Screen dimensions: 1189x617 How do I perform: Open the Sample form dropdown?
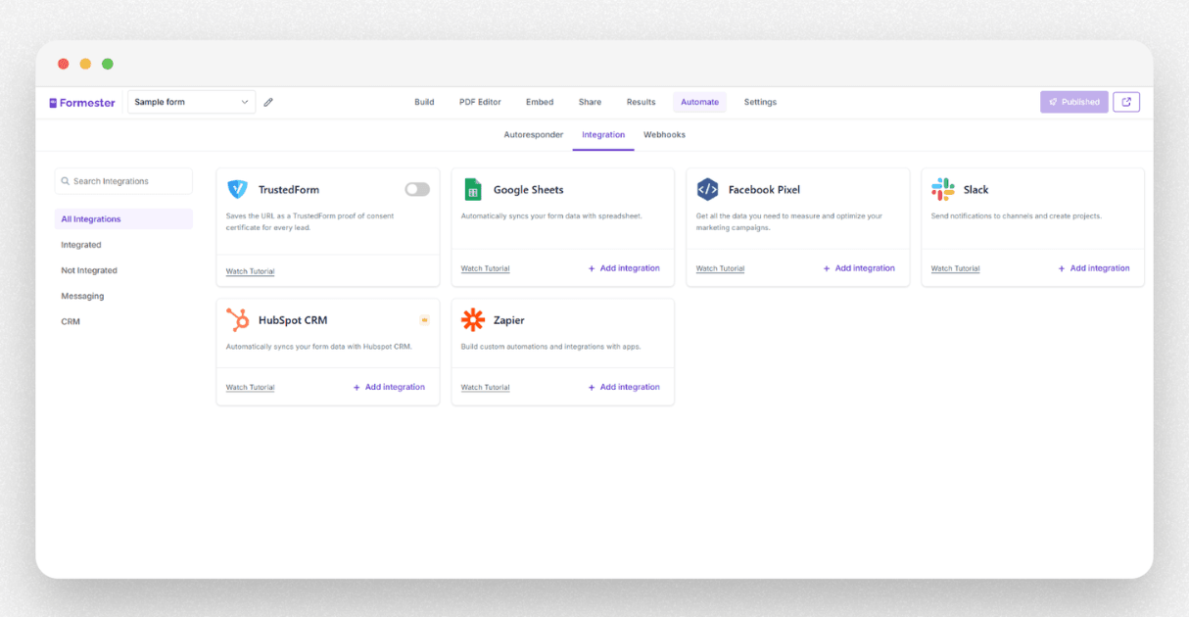tap(192, 102)
